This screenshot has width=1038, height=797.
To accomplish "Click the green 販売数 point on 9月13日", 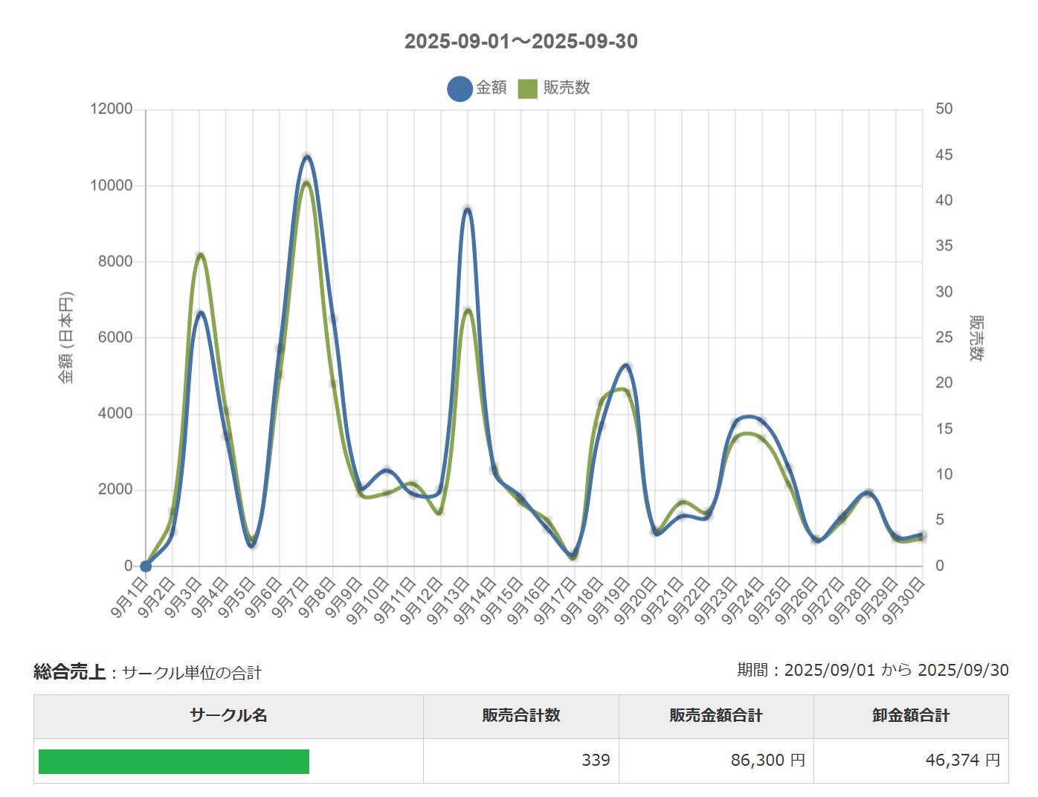I will tap(468, 310).
